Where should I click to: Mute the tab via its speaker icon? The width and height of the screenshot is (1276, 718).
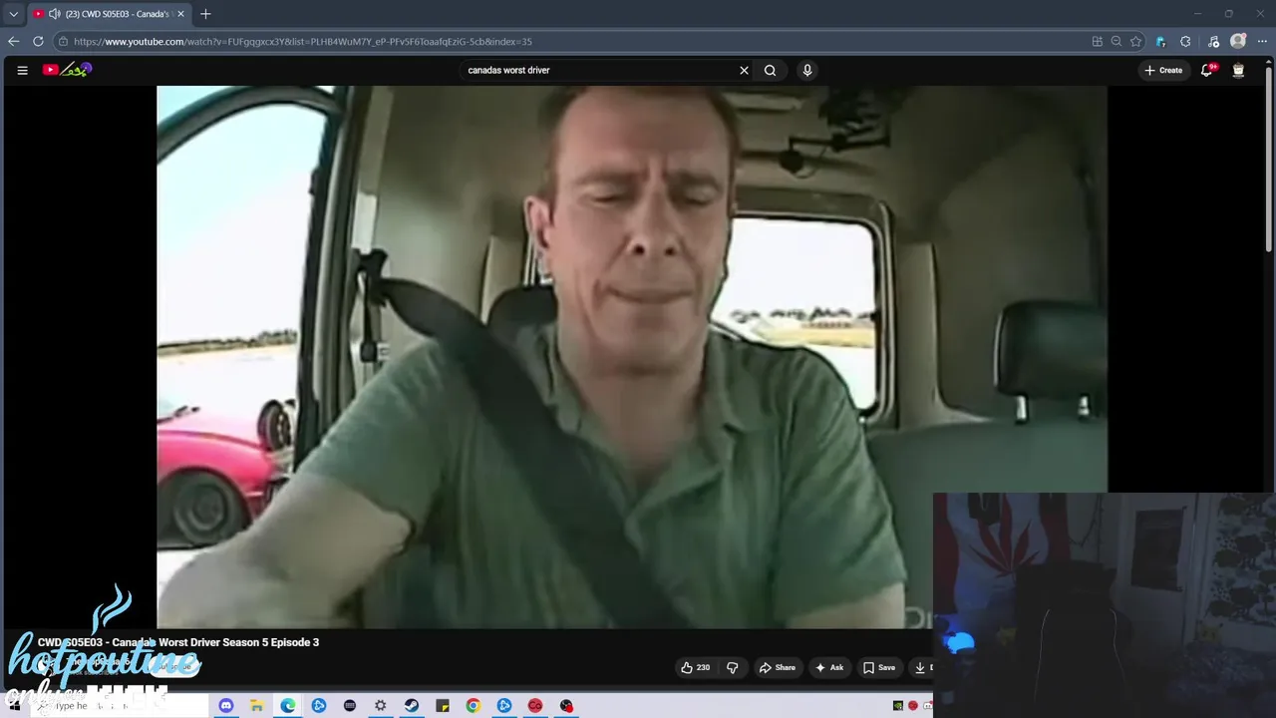54,14
